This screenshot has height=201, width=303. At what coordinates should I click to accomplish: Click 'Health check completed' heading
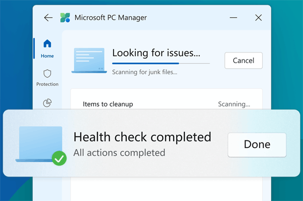coord(142,137)
